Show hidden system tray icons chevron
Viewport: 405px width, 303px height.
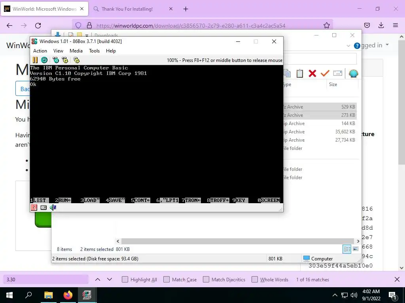click(335, 295)
